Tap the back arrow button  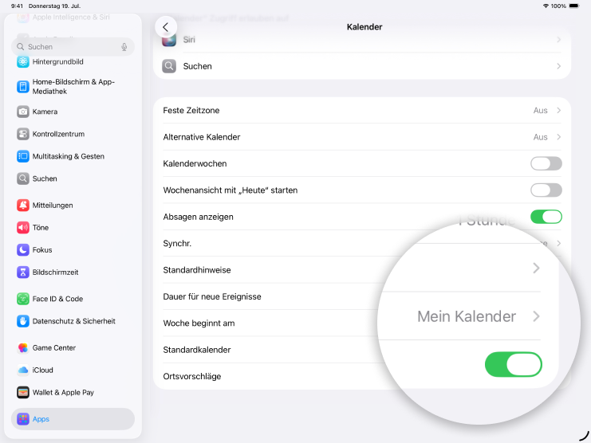165,27
